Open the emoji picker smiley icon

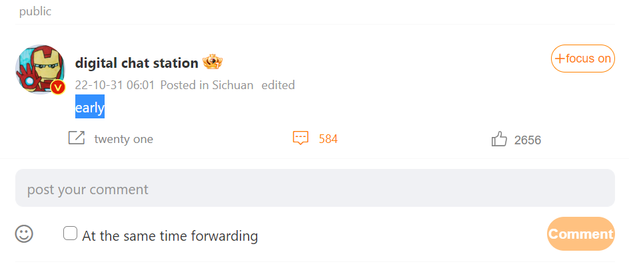[x=24, y=233]
